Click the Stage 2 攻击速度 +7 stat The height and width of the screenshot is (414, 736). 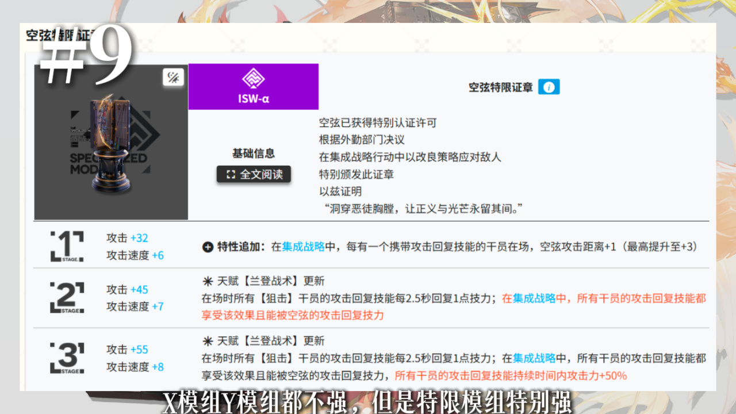tap(135, 306)
